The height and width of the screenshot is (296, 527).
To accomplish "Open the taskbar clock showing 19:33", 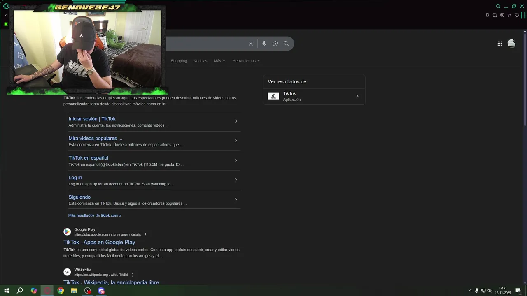I will (503, 291).
